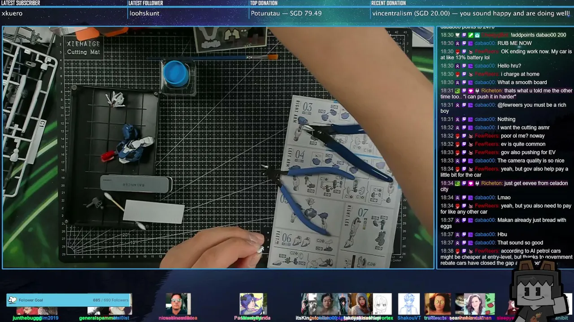Open the ShakouVT viewer avatar
Viewport: 574px width, 322px height.
coord(409,304)
